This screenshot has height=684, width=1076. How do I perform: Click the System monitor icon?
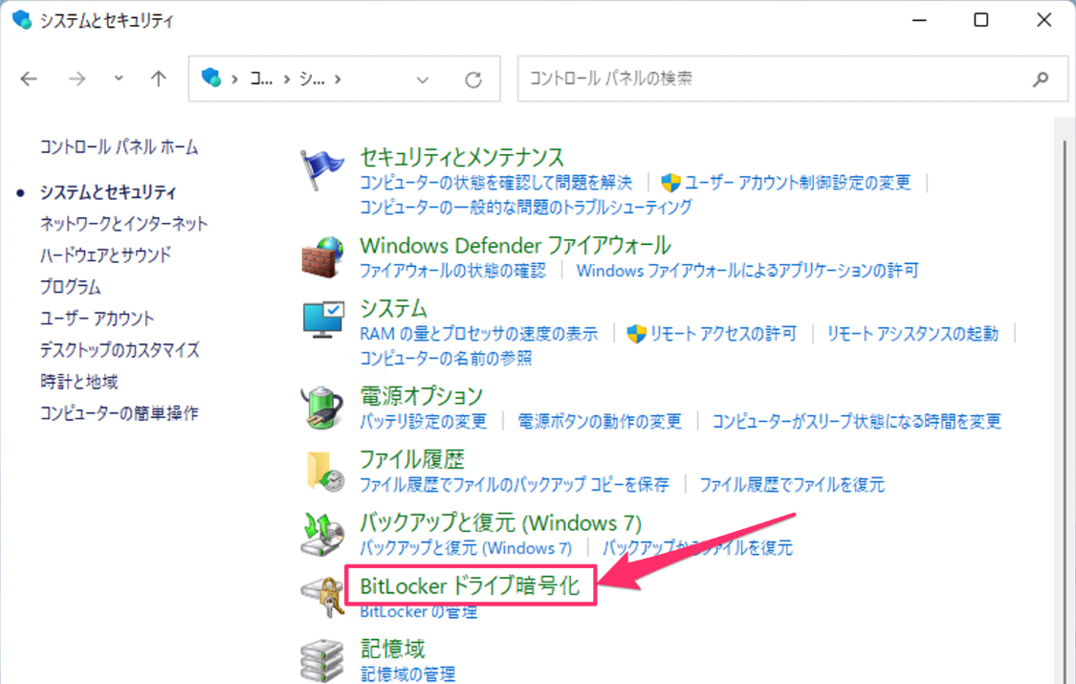(x=323, y=319)
